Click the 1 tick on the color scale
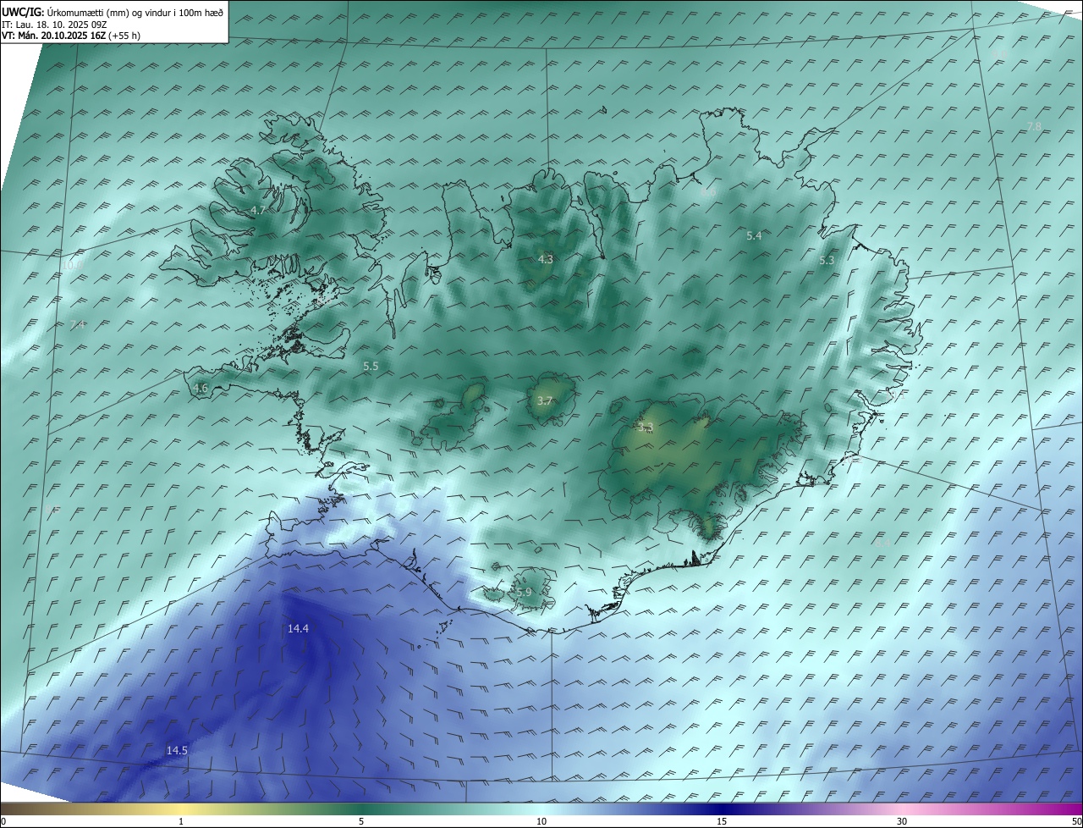 click(181, 821)
